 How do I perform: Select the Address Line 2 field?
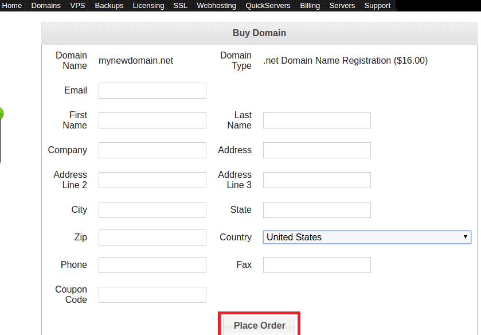(x=152, y=180)
